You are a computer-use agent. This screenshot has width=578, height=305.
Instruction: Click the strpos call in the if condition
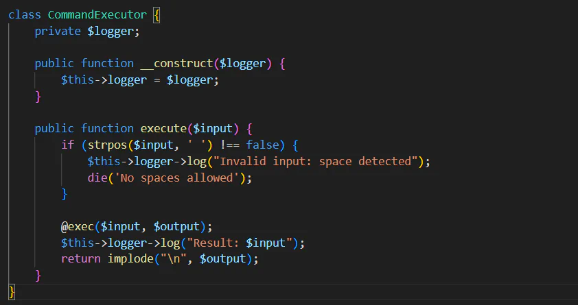[108, 145]
